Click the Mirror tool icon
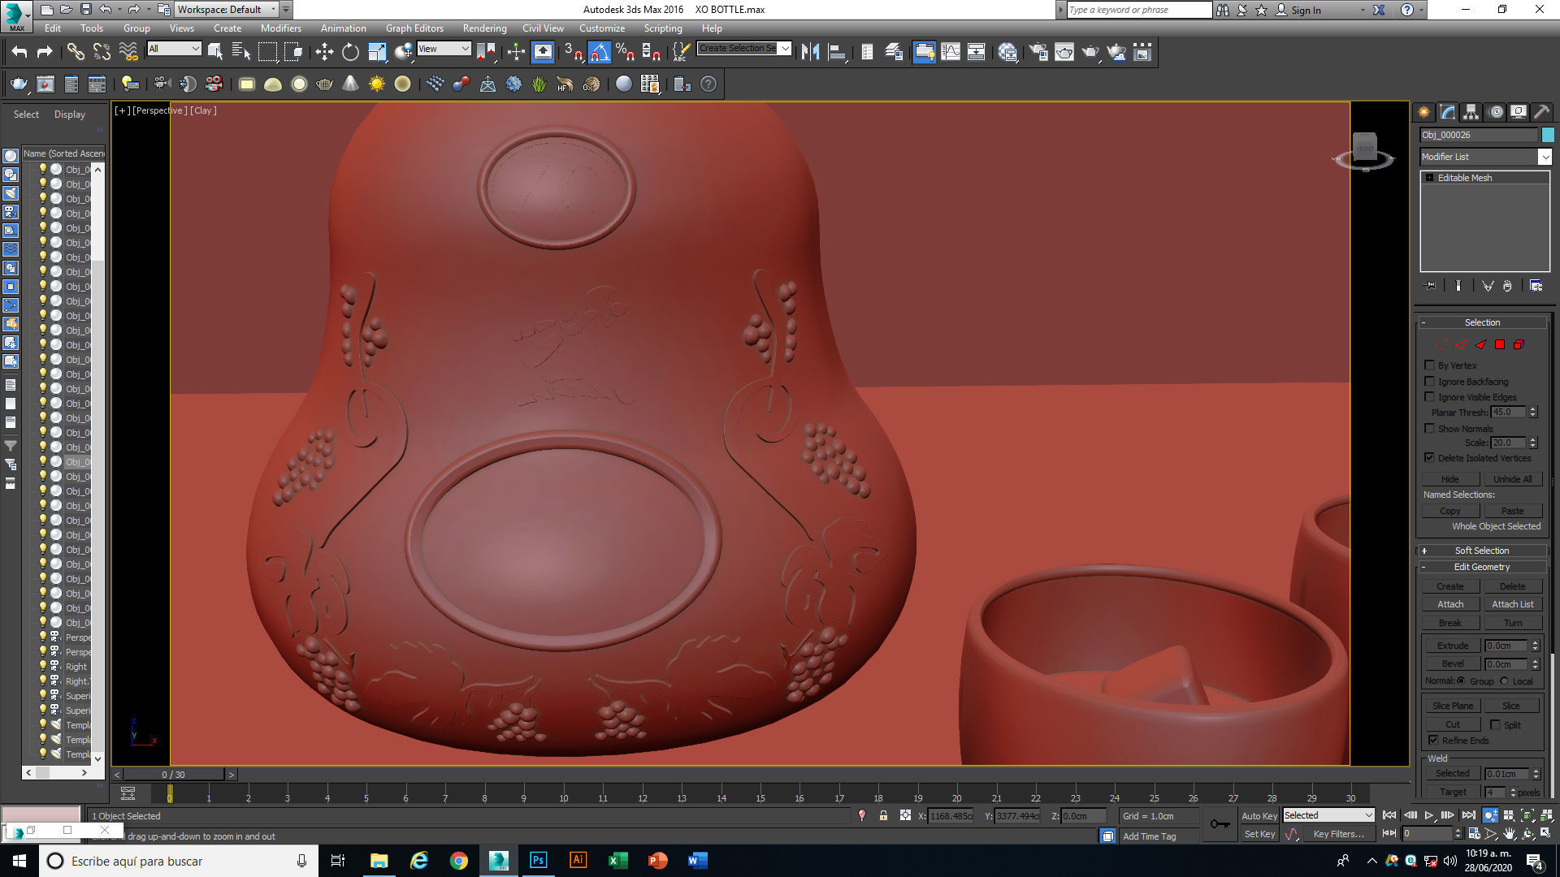This screenshot has height=877, width=1560. [x=810, y=53]
